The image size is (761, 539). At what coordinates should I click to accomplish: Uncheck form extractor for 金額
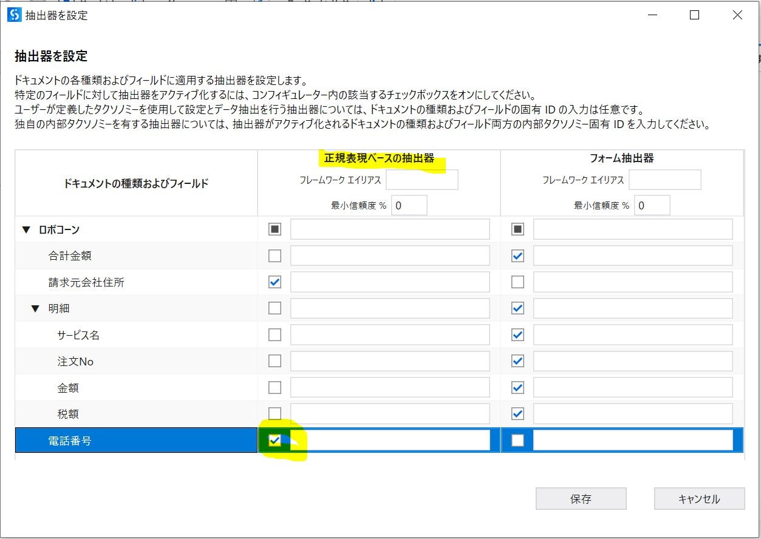coord(517,387)
